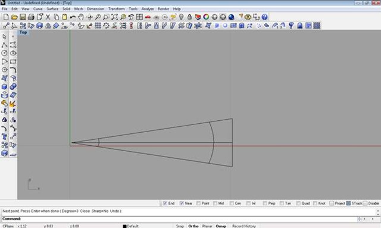The height and width of the screenshot is (228, 381).
Task: Expand the Top viewport title menu
Action: (x=23, y=32)
